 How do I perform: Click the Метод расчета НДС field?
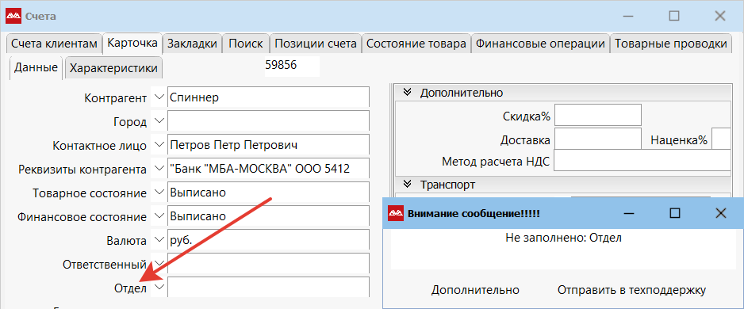[642, 160]
